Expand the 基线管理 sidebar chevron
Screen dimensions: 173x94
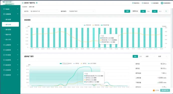pyautogui.click(x=18, y=65)
